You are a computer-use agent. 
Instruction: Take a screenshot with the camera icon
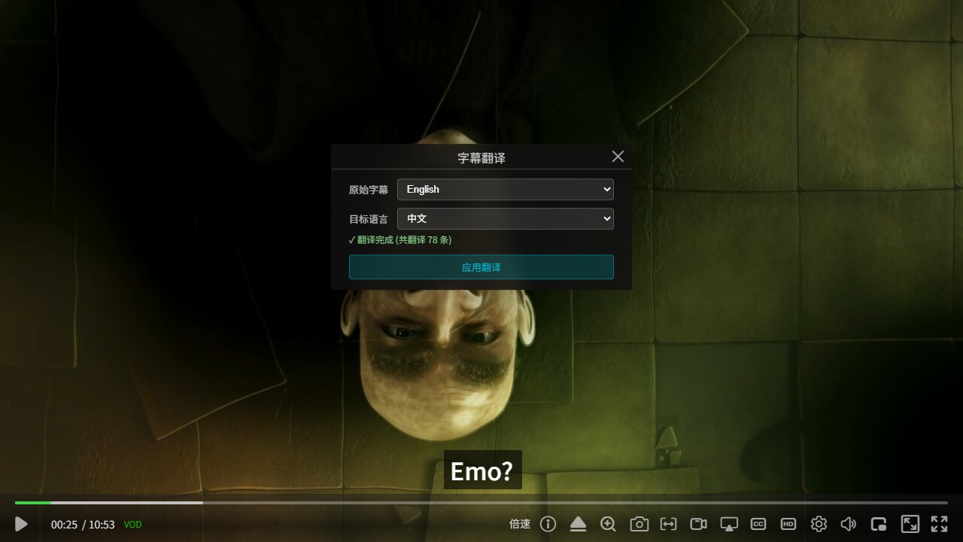[639, 524]
